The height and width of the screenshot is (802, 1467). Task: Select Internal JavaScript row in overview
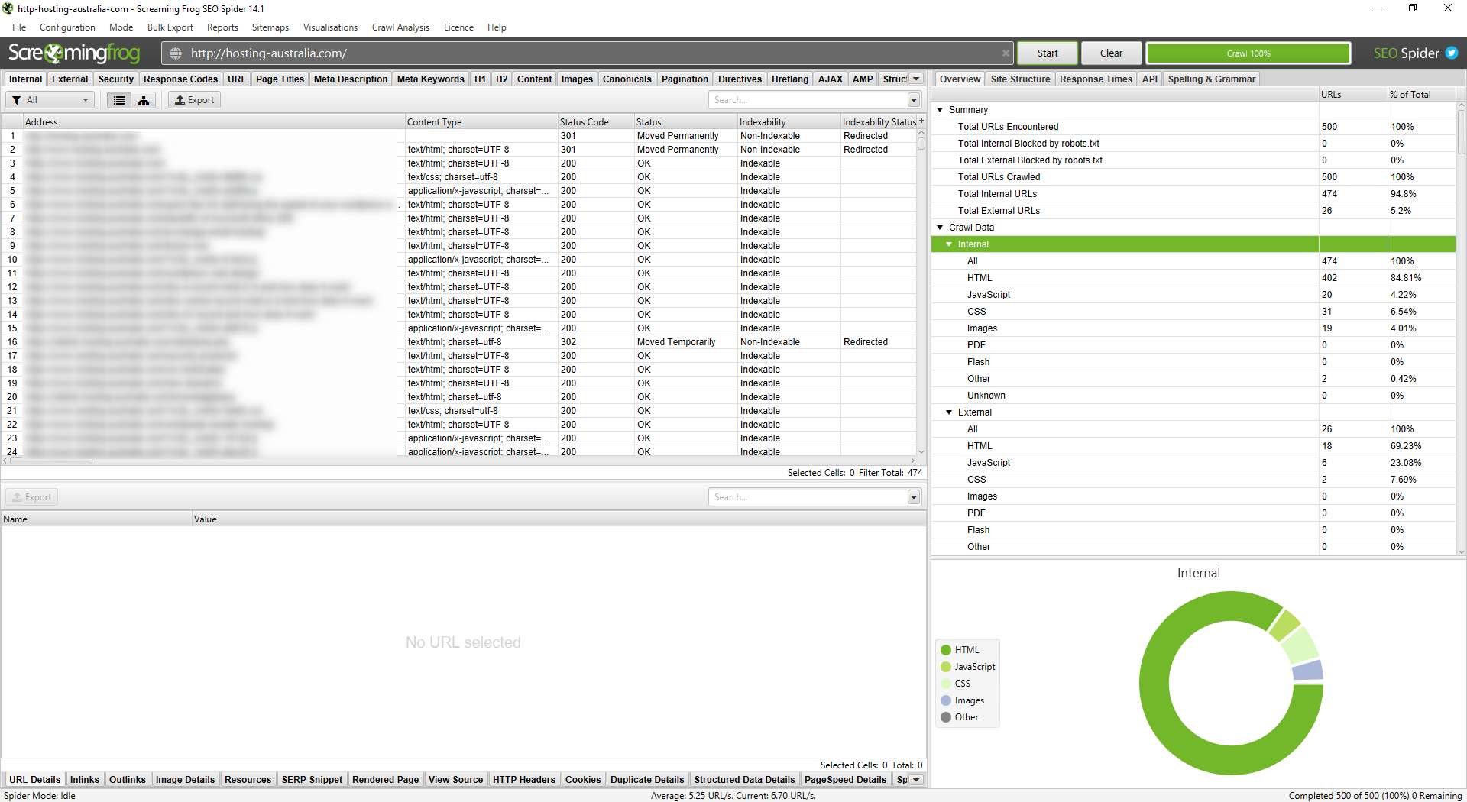point(1193,295)
